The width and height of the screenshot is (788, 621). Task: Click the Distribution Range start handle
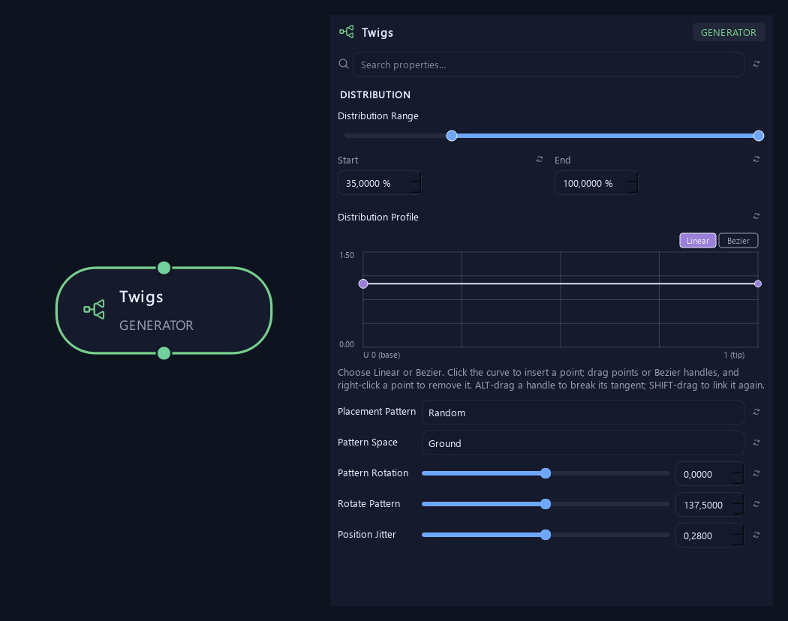pyautogui.click(x=452, y=136)
